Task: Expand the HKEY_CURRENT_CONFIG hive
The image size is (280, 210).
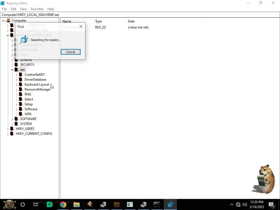Action: [8, 134]
